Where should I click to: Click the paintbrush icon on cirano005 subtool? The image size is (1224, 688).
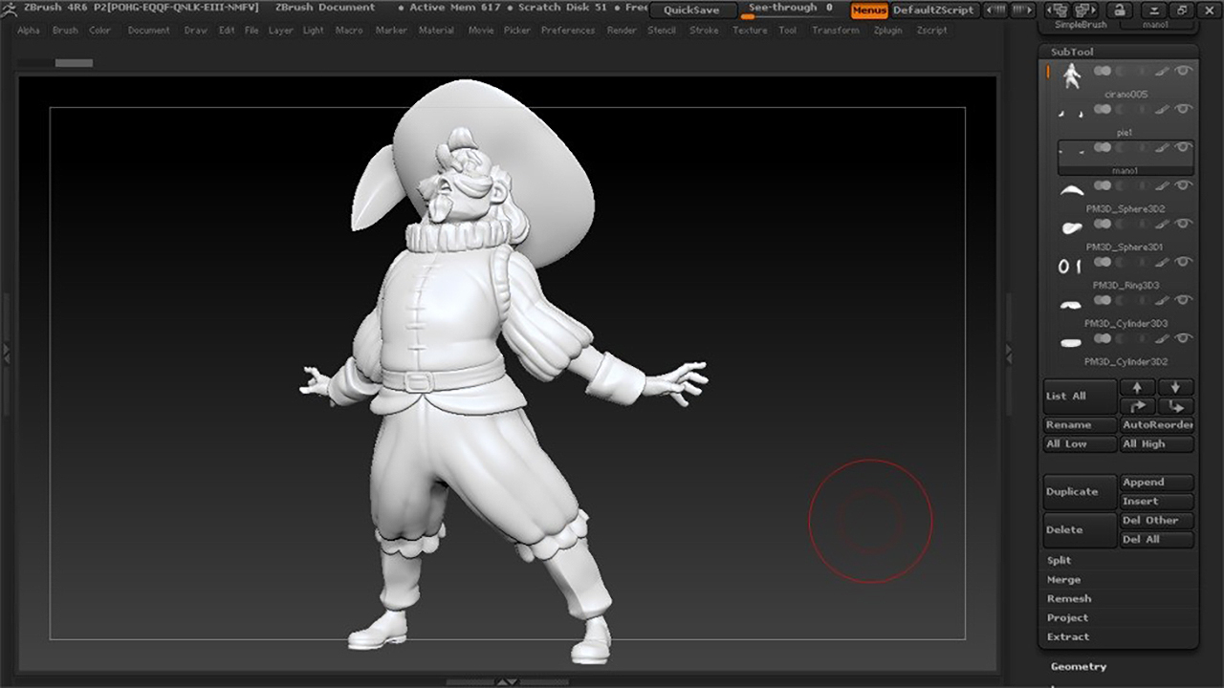click(1162, 71)
